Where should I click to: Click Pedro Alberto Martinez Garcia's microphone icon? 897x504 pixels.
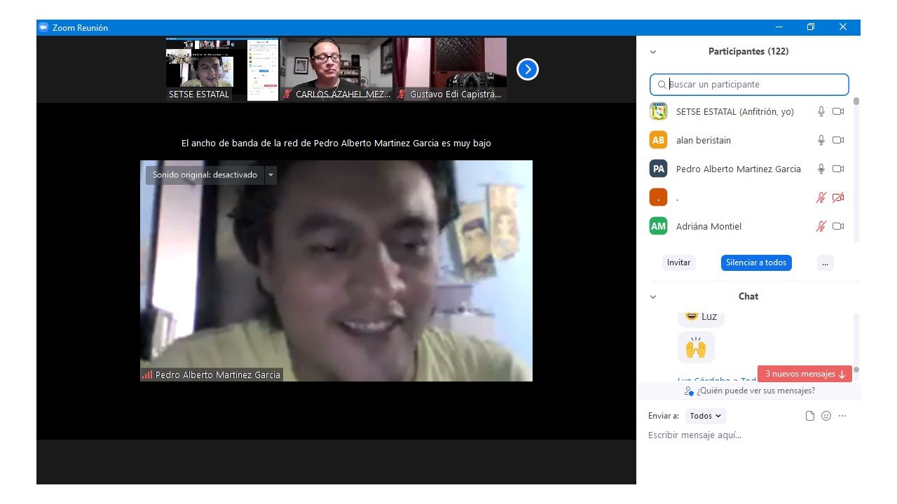point(821,169)
